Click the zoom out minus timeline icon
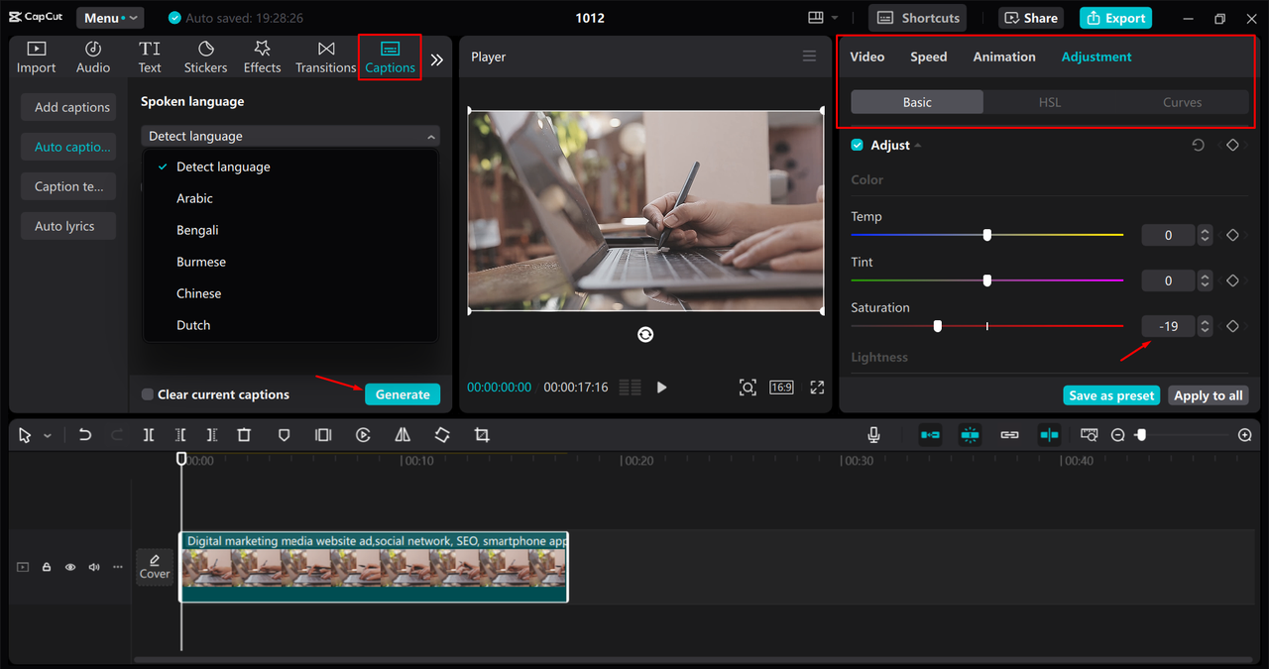Viewport: 1269px width, 669px height. (1117, 435)
